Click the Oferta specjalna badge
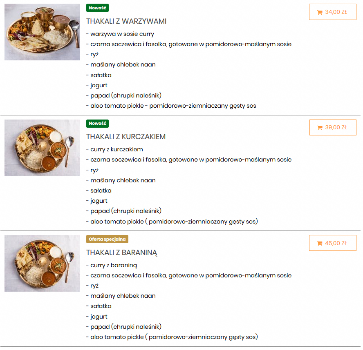 [x=107, y=239]
